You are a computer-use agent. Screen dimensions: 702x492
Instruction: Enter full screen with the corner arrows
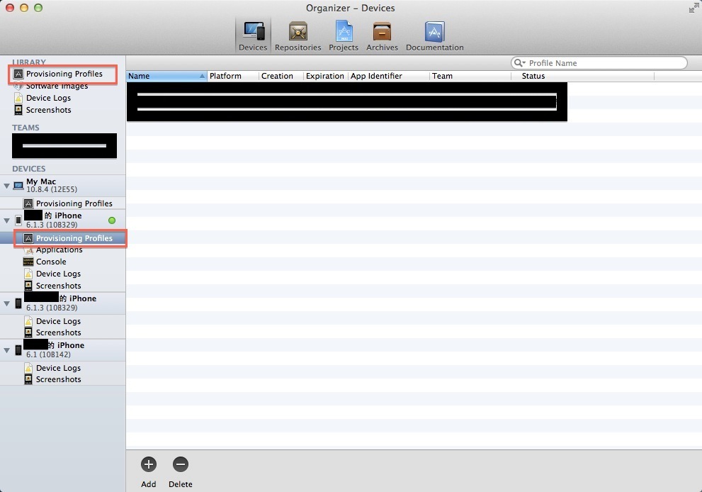point(693,8)
